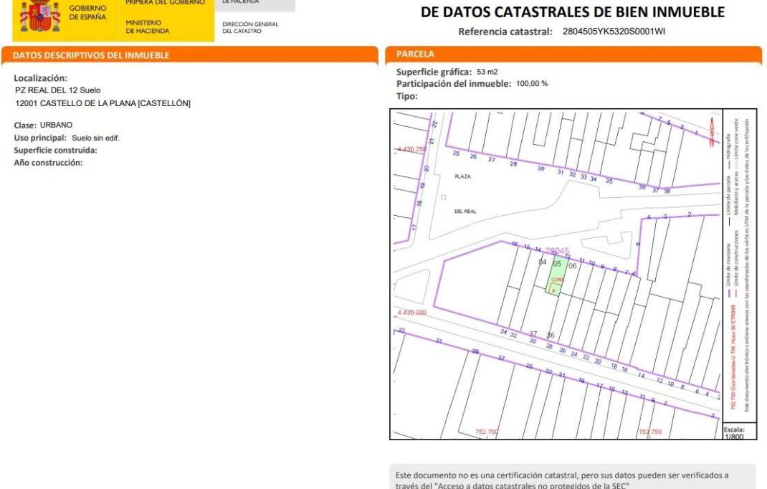
Task: Select the 'Suelo sin edif.' value
Action: tap(95, 138)
